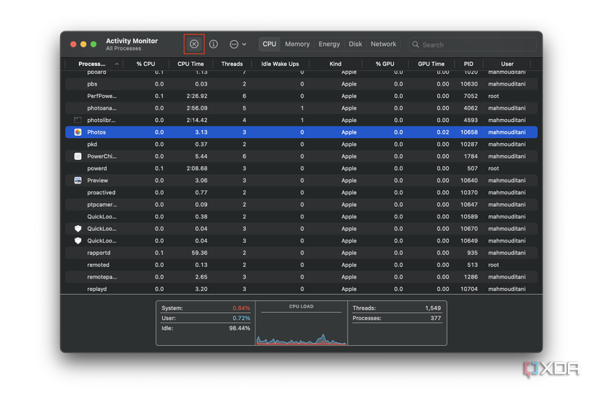Click the CPU LOAD graph
This screenshot has height=402, width=603.
click(x=301, y=323)
